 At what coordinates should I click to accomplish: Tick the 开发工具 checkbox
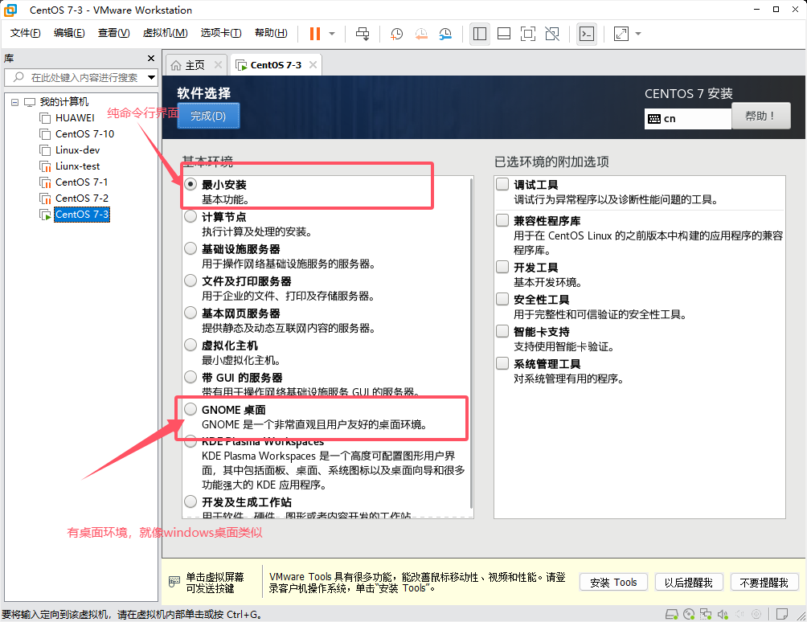pos(502,267)
